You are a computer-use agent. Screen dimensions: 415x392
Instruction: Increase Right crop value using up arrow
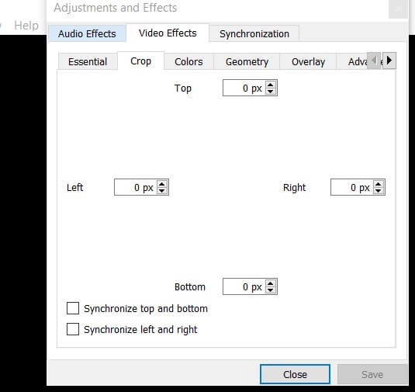[379, 184]
